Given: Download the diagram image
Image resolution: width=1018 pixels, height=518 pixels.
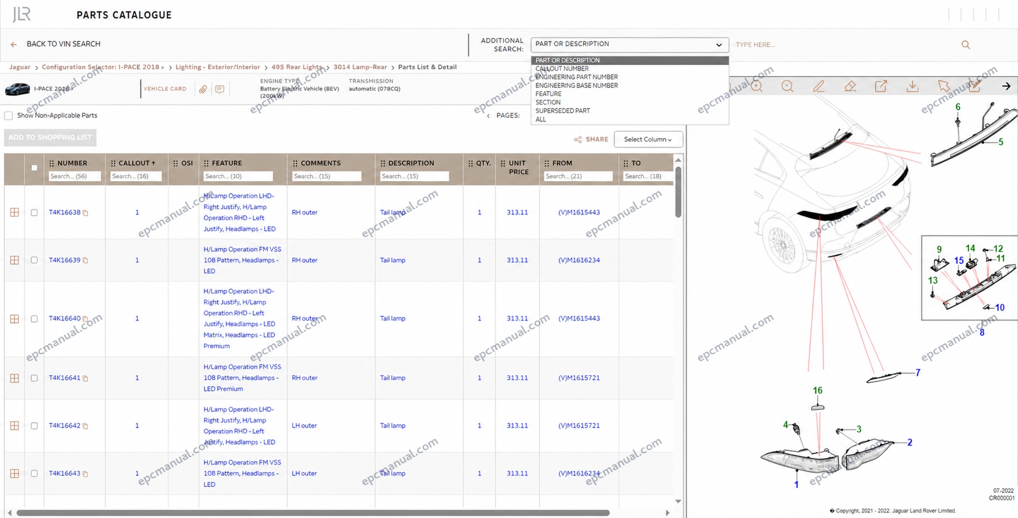Looking at the screenshot, I should pyautogui.click(x=912, y=86).
